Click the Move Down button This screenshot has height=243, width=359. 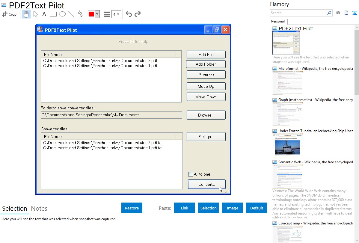[206, 97]
